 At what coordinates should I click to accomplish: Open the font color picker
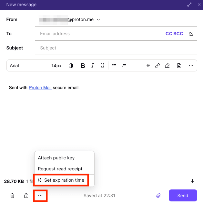click(71, 66)
